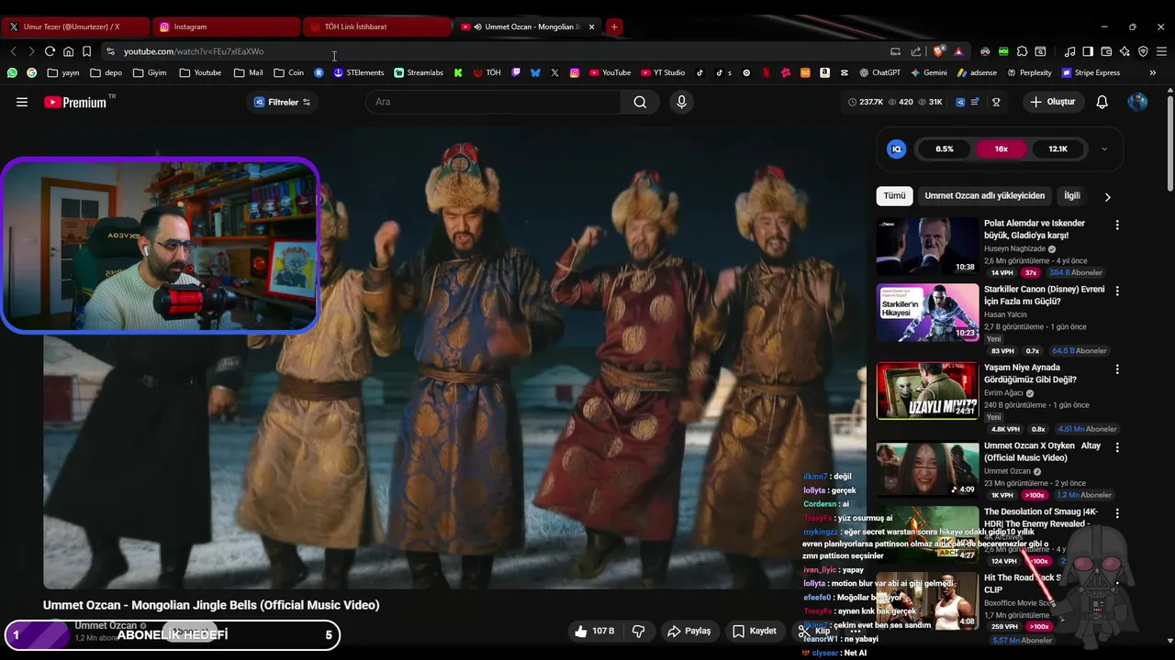Open the Streamlabs bookmark

click(419, 72)
